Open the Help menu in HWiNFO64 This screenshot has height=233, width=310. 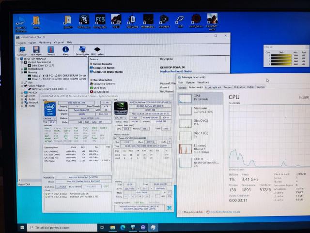(x=70, y=42)
